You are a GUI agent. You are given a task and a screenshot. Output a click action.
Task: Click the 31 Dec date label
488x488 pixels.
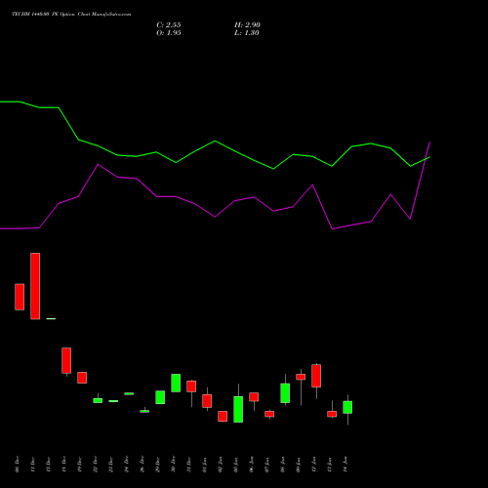point(188,465)
